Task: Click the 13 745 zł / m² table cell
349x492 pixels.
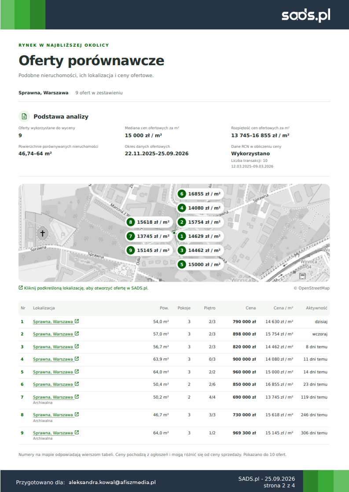Action: pos(279,397)
